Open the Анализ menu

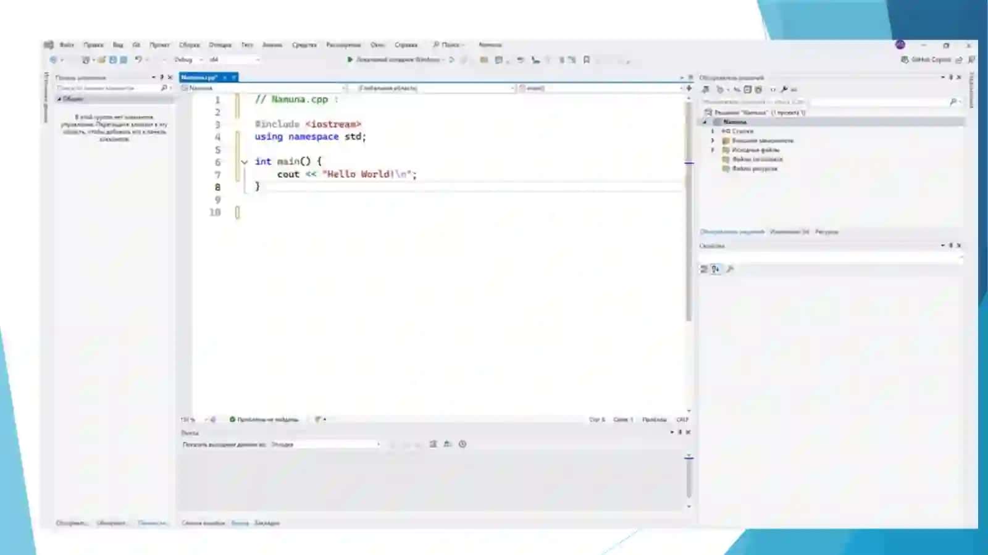272,44
